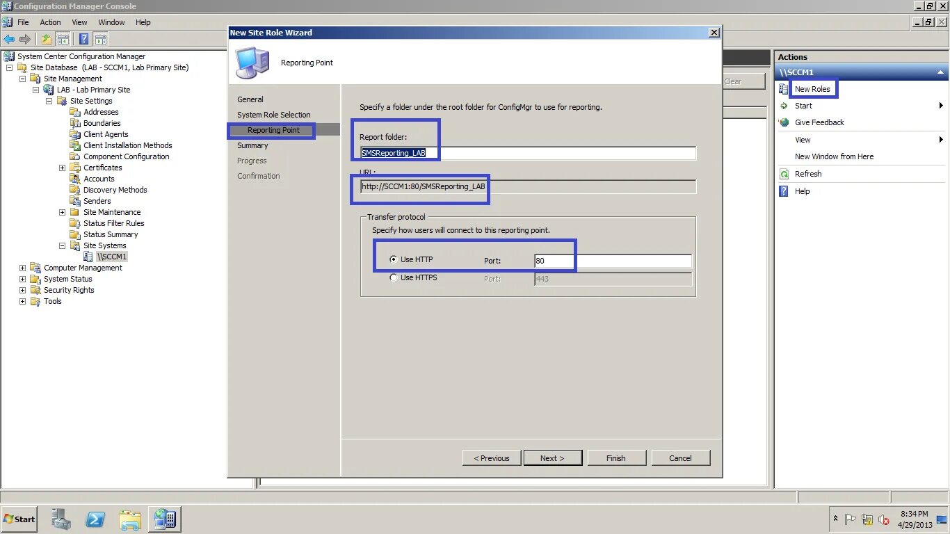Click the muted speaker tray icon
Image resolution: width=950 pixels, height=534 pixels.
coord(884,519)
